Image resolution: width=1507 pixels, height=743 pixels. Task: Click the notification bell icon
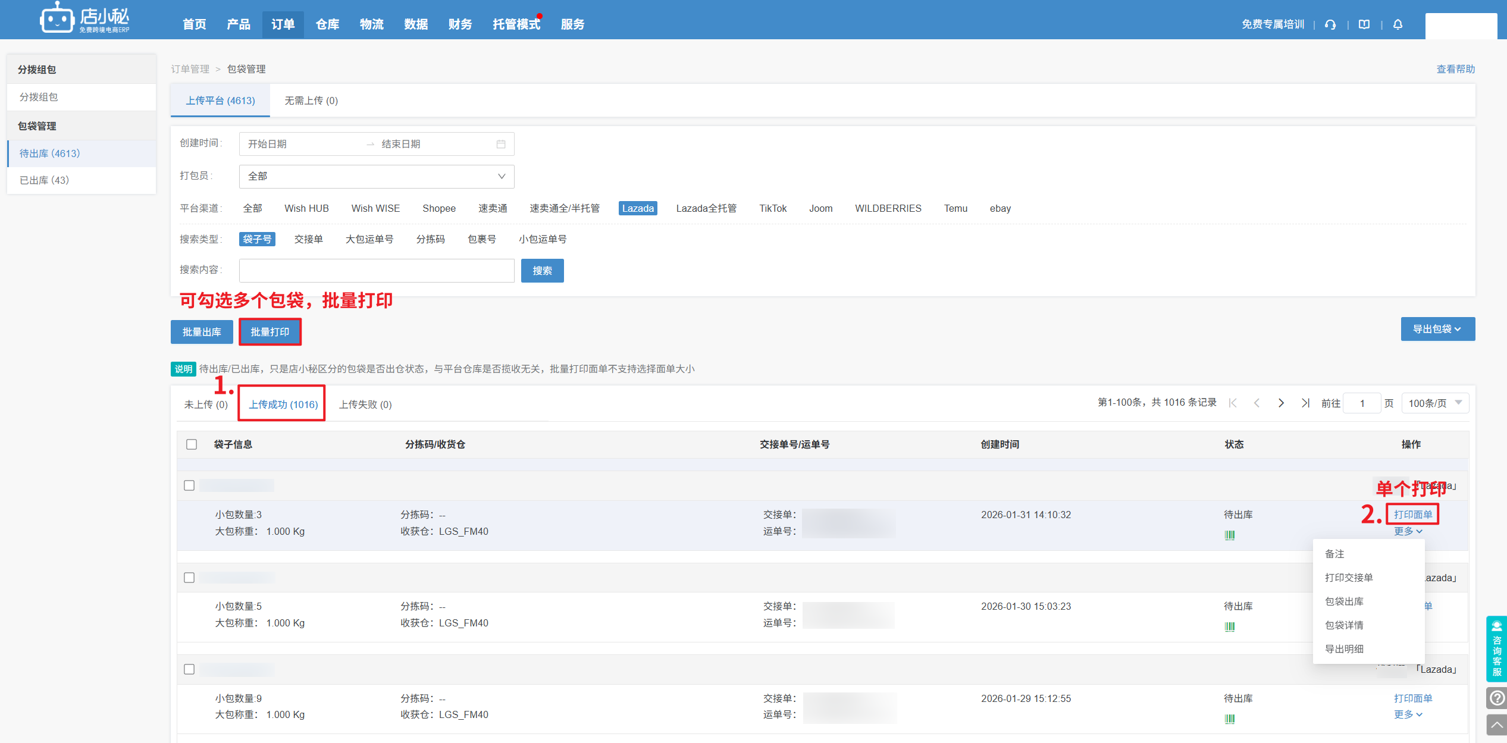pos(1398,24)
